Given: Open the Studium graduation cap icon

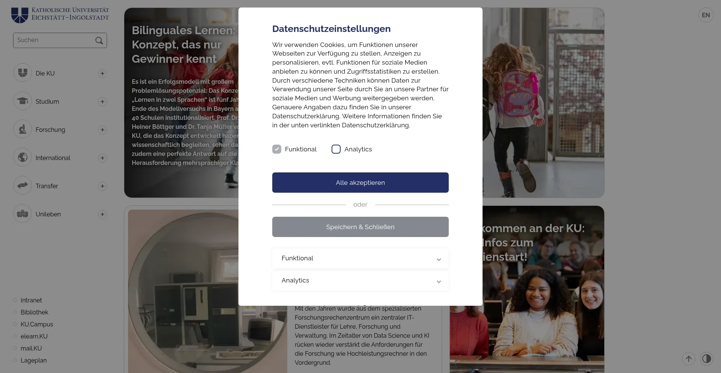Looking at the screenshot, I should pos(23,101).
